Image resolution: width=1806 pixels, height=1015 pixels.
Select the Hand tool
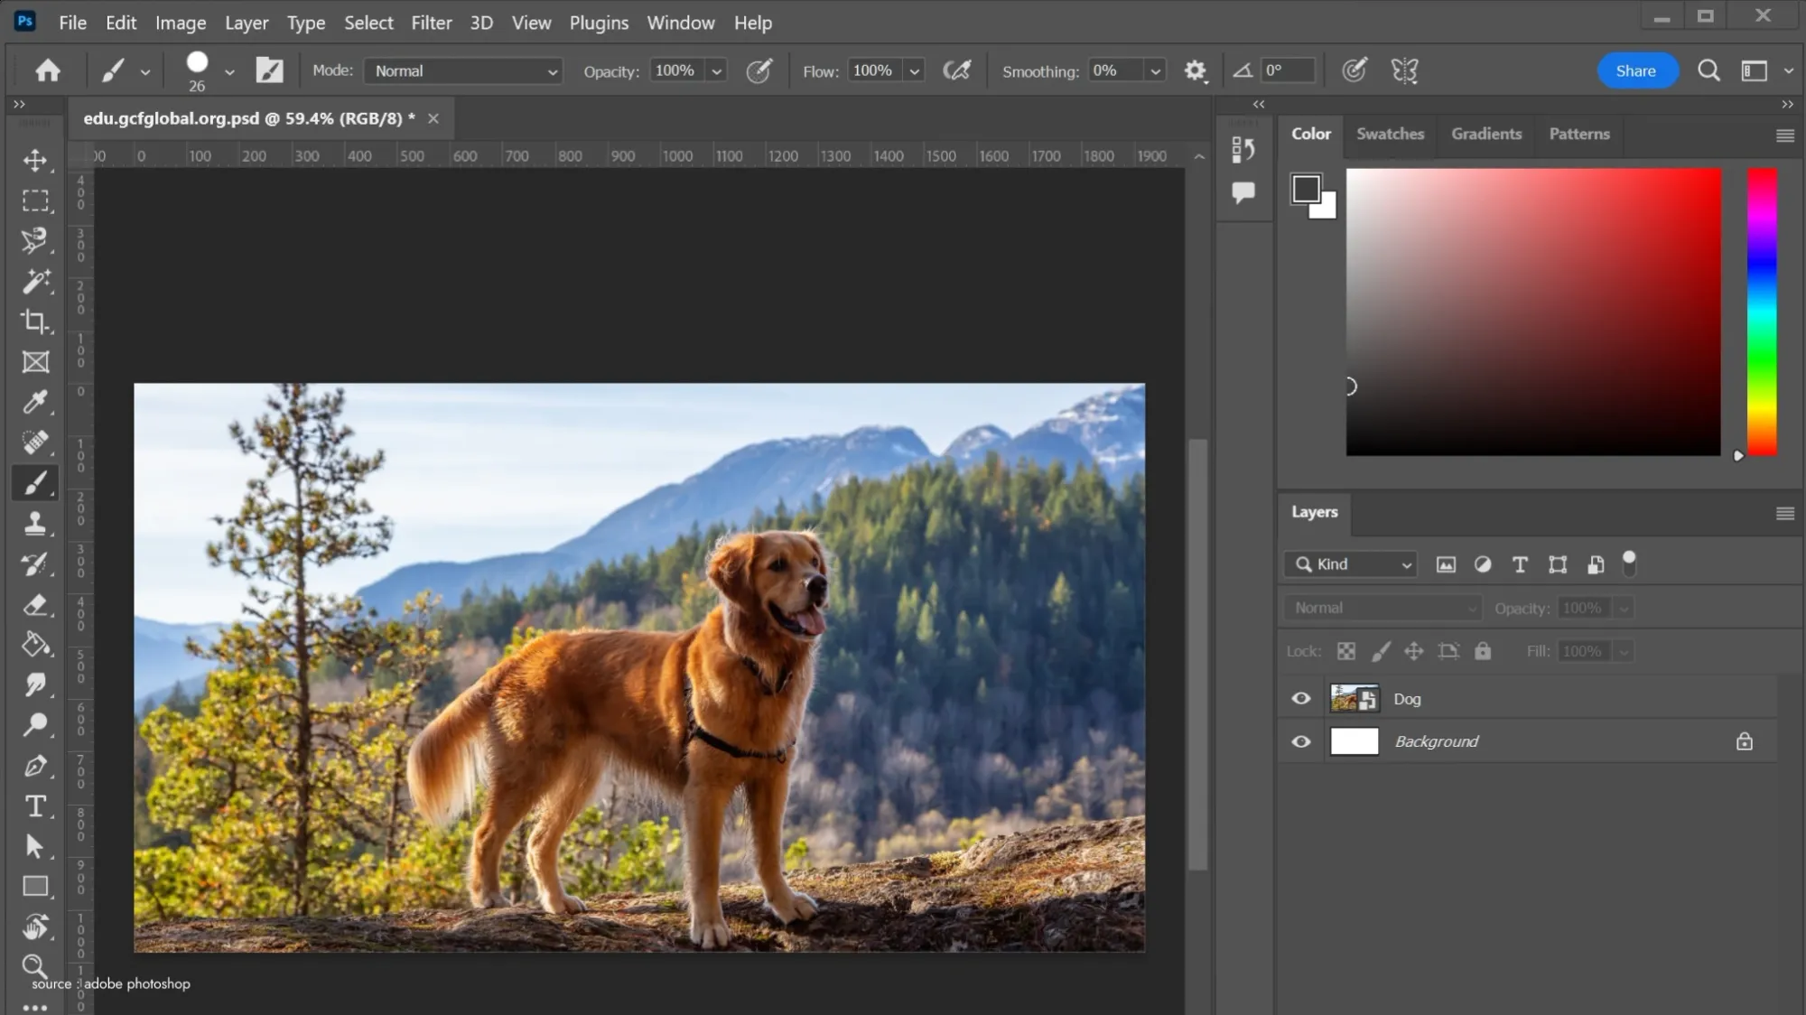35,927
